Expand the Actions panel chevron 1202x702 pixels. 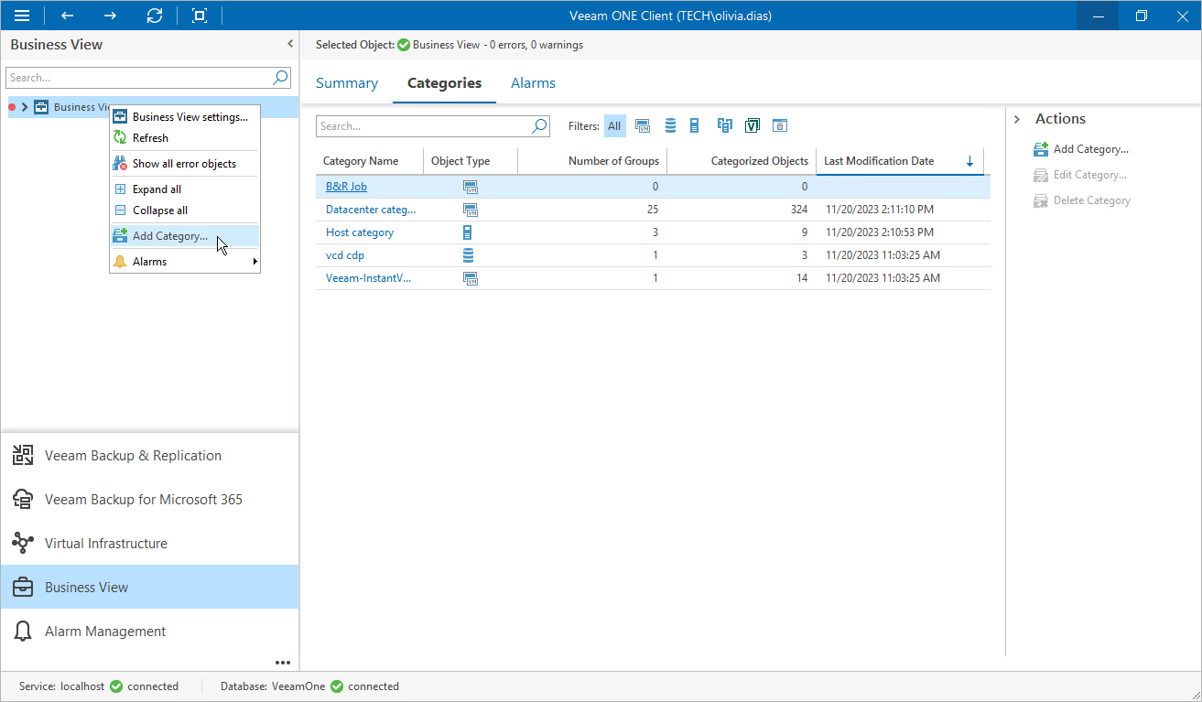coord(1017,118)
